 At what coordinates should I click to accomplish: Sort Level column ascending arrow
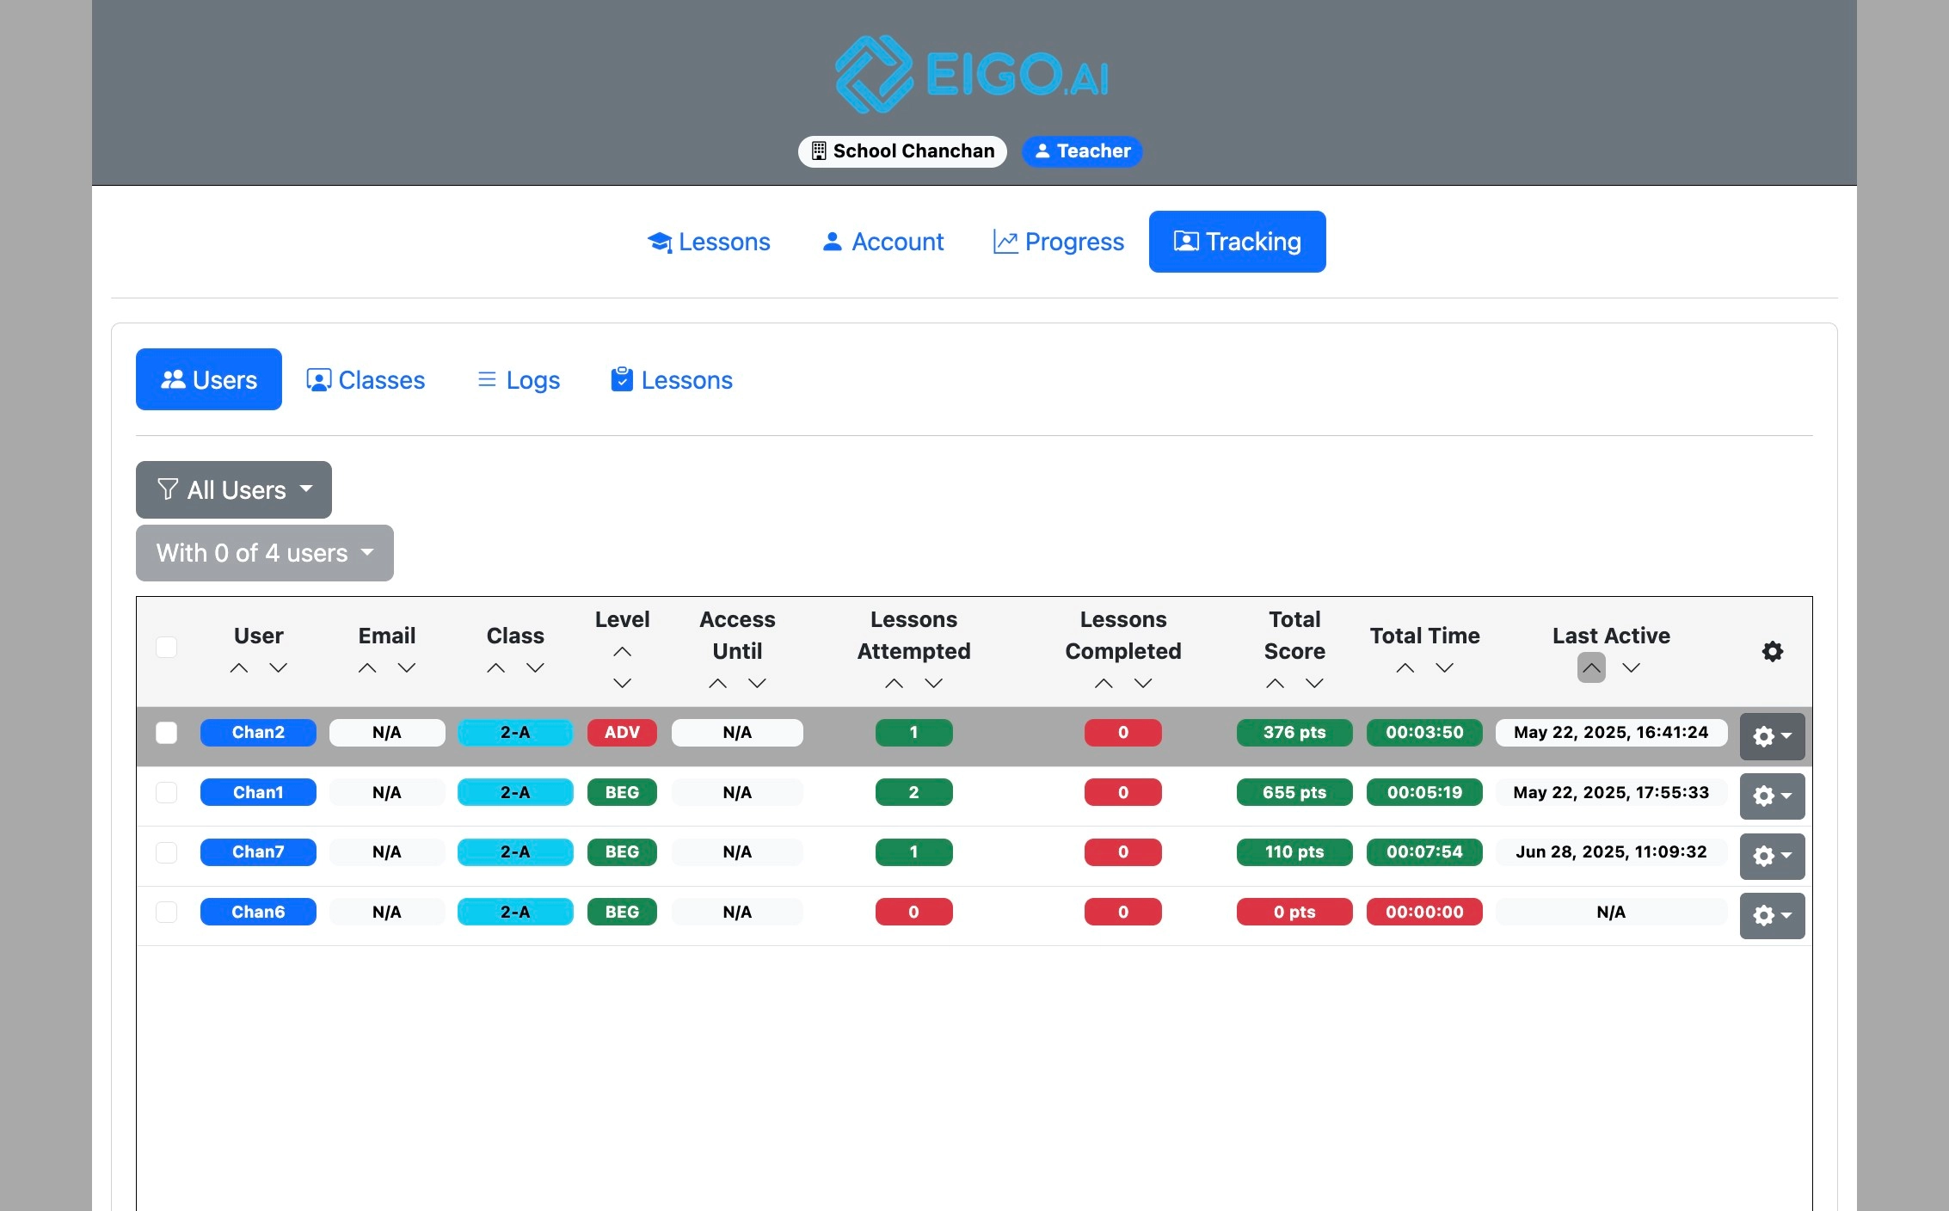click(622, 652)
